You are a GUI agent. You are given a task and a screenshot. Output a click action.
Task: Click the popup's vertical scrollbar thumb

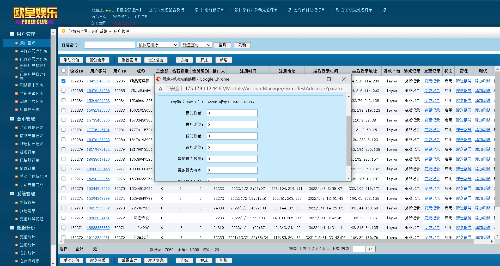pyautogui.click(x=348, y=141)
